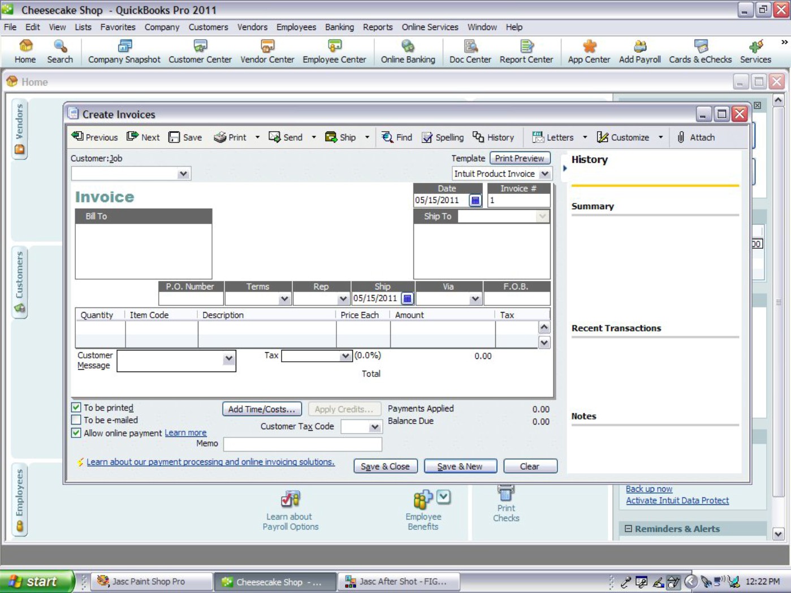The image size is (791, 593).
Task: Expand the Ship To dropdown
Action: pyautogui.click(x=542, y=217)
